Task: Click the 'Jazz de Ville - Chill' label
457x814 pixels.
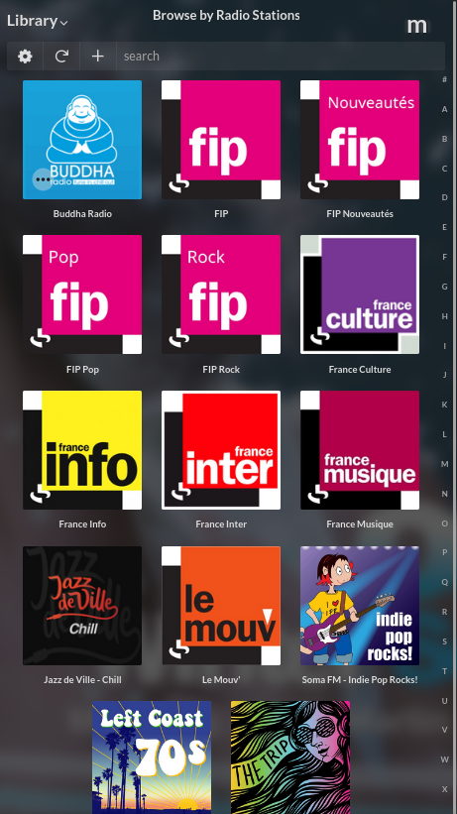Action: (82, 679)
